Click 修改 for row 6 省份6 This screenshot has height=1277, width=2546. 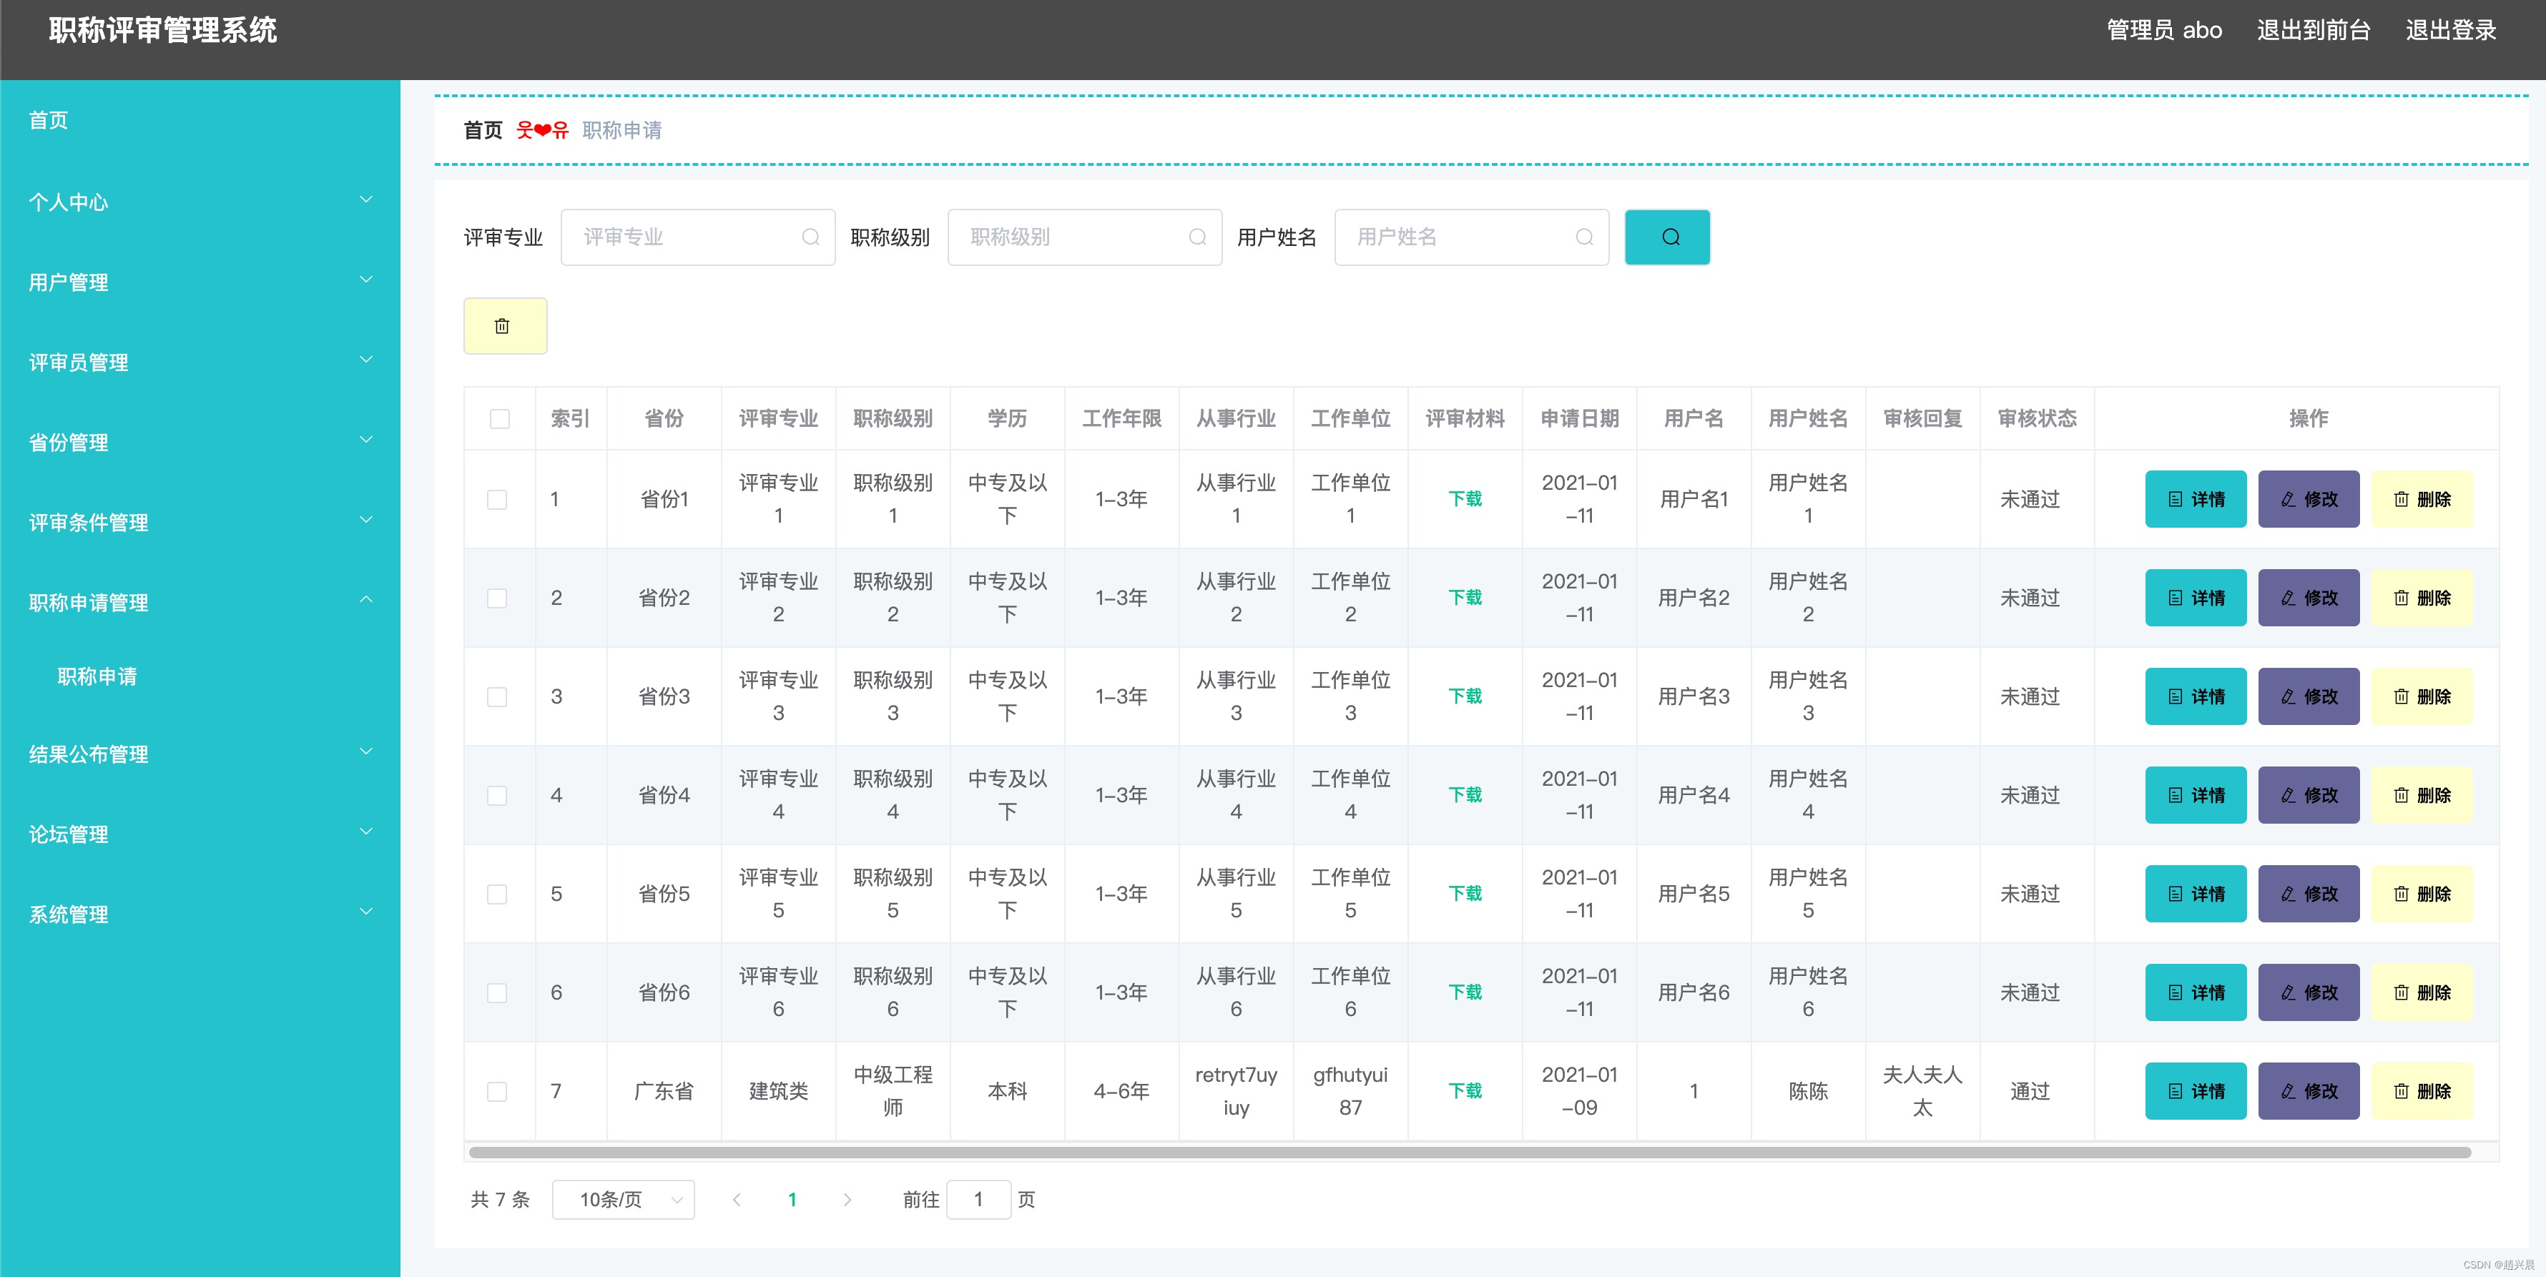tap(2309, 992)
